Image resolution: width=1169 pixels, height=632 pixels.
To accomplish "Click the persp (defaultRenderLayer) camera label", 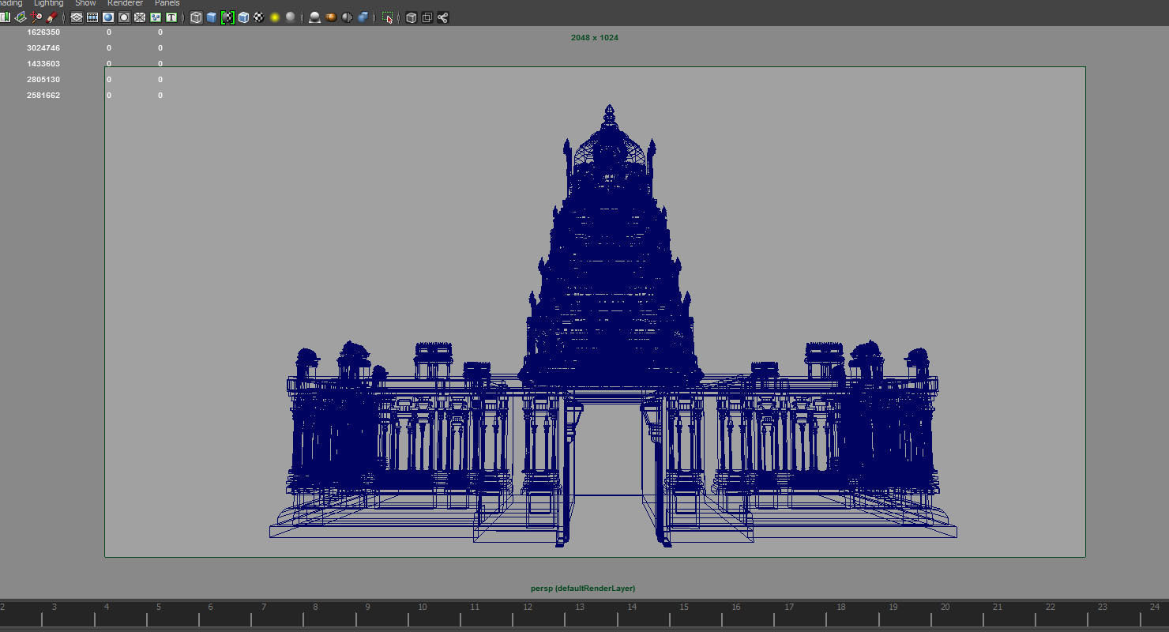I will tap(583, 589).
